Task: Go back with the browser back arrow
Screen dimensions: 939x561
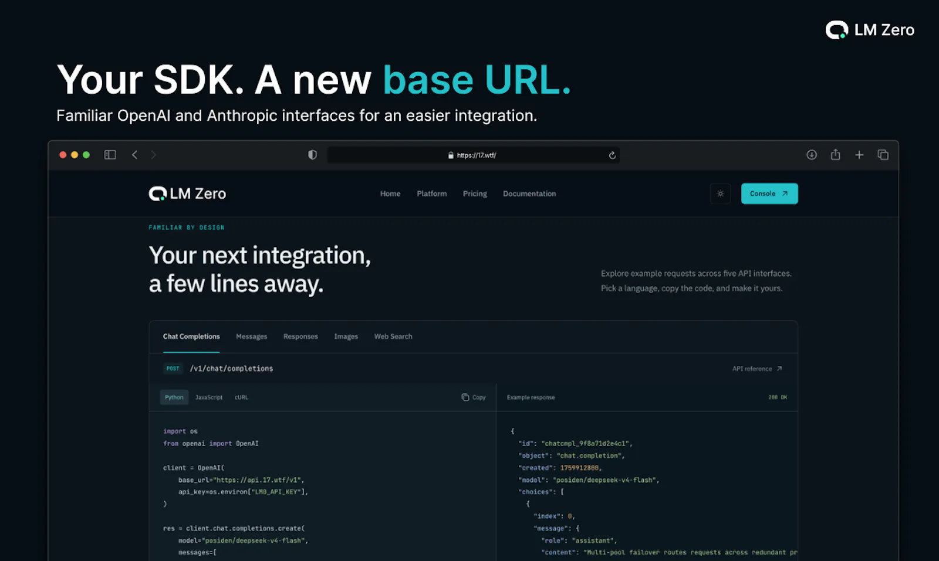Action: point(134,155)
